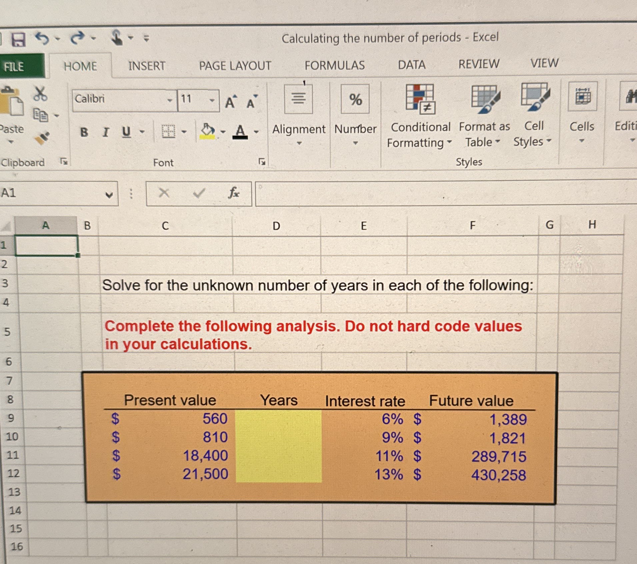Select Years cell for the $560 row
The image size is (637, 564).
click(279, 419)
